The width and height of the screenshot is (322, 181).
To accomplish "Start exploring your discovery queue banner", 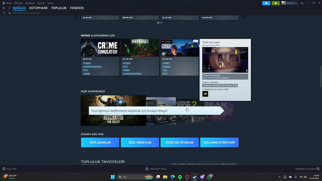I will click(x=156, y=111).
